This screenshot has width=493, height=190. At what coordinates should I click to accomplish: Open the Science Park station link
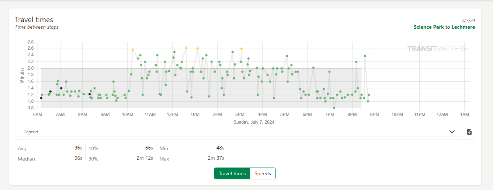click(428, 27)
